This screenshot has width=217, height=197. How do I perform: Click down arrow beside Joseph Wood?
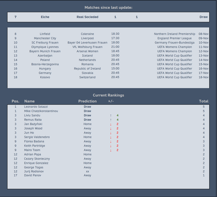pos(111,129)
